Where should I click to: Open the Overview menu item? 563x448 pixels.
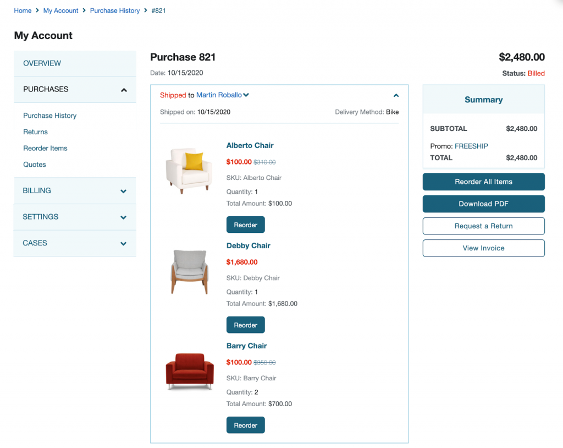tap(42, 63)
